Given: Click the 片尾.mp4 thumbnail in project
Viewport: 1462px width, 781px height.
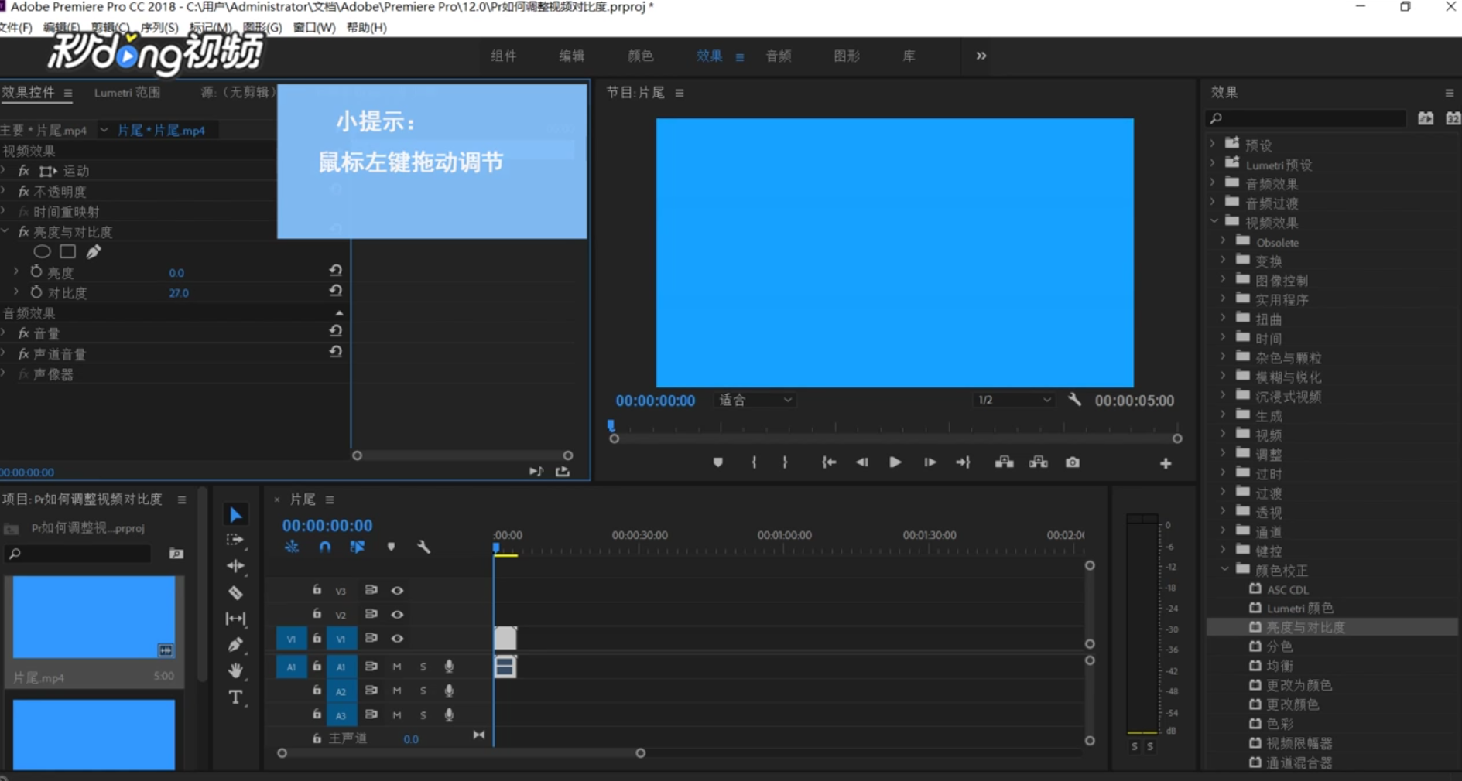Looking at the screenshot, I should coord(94,617).
